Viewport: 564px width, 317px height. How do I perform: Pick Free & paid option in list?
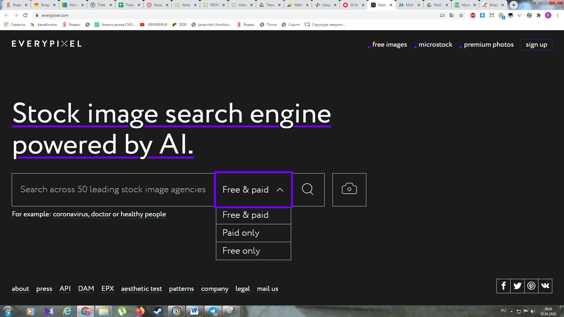[x=253, y=215]
